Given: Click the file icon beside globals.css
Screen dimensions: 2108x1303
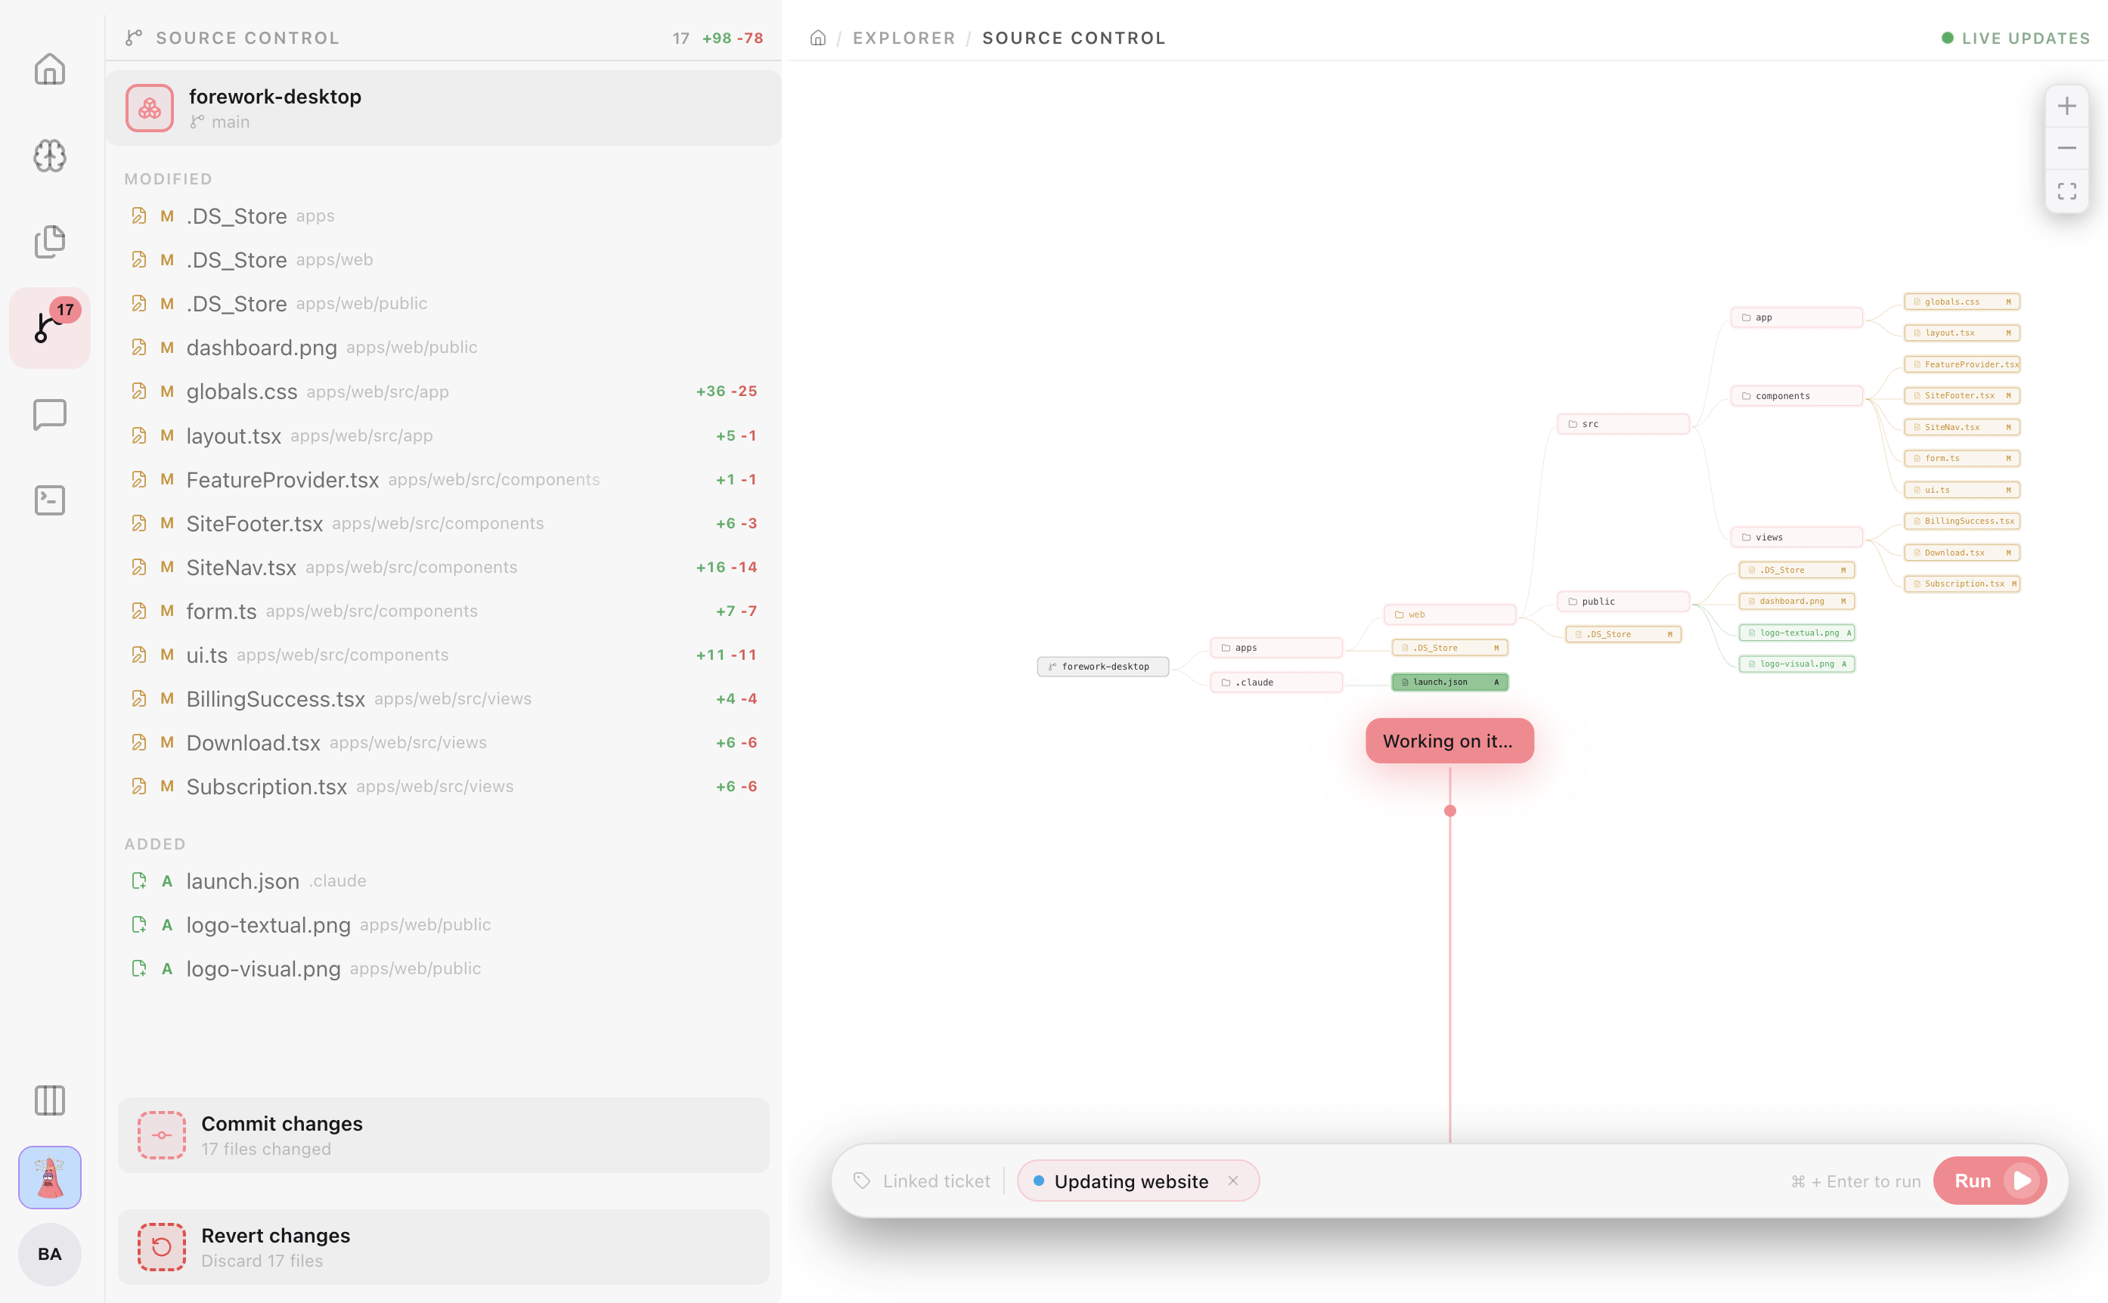Looking at the screenshot, I should pos(139,392).
